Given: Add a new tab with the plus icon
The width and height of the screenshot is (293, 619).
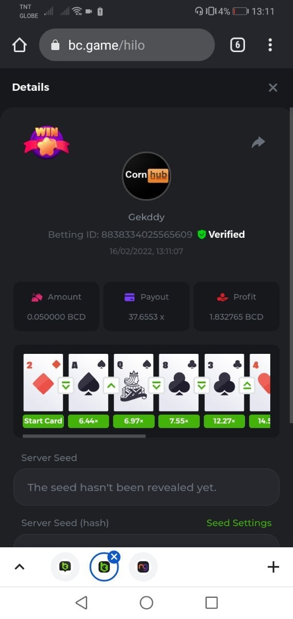Looking at the screenshot, I should click(x=273, y=567).
